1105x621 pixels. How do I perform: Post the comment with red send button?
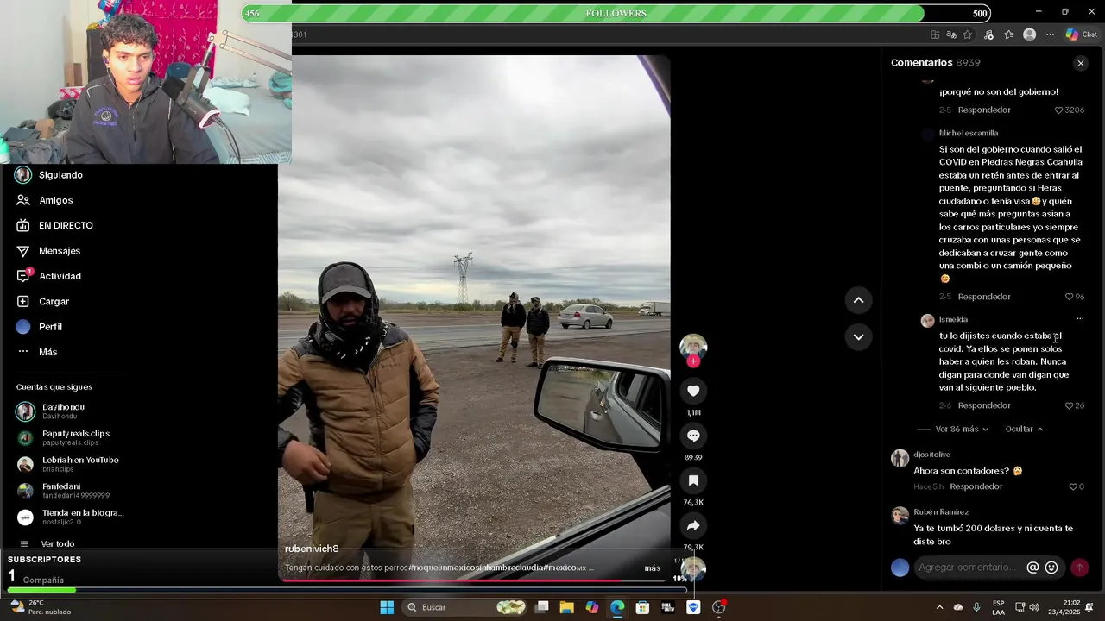1079,568
